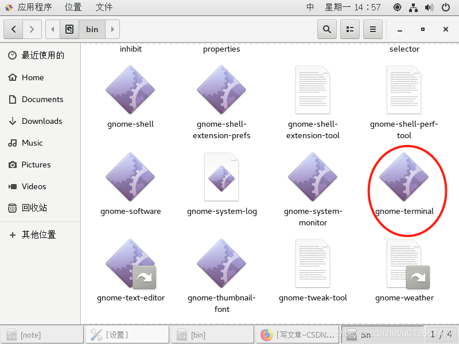The height and width of the screenshot is (344, 459).
Task: Open the 文件 menu
Action: coord(104,7)
